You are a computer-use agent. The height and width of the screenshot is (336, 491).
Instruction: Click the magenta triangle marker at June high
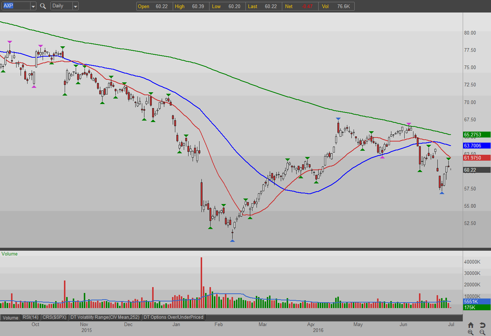pyautogui.click(x=409, y=124)
